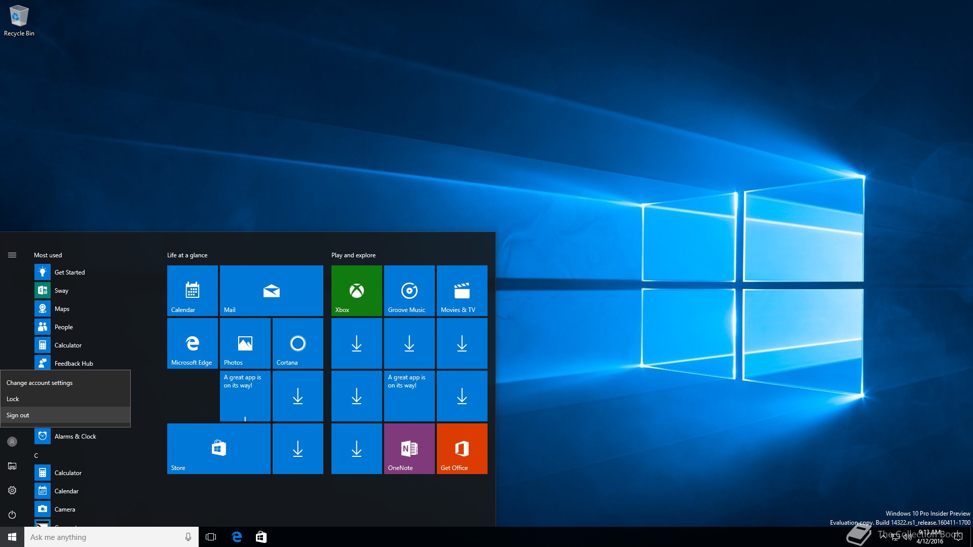
Task: Click the letter C section header
Action: point(36,456)
